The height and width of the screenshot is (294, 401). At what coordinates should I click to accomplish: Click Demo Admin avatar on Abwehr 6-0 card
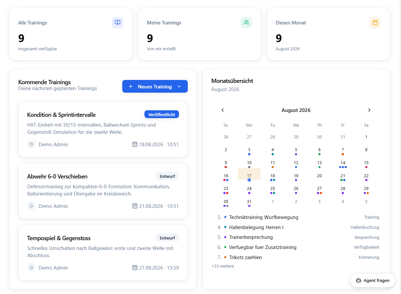31,206
